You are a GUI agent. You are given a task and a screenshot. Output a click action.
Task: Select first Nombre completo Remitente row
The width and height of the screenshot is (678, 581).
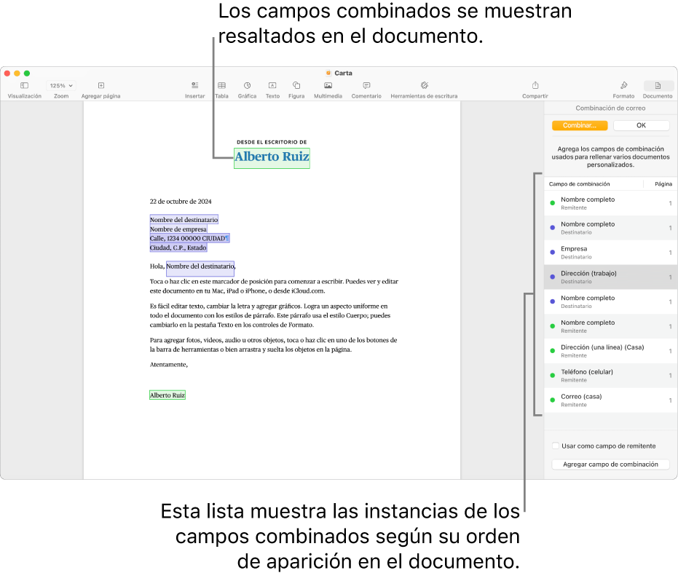[610, 203]
